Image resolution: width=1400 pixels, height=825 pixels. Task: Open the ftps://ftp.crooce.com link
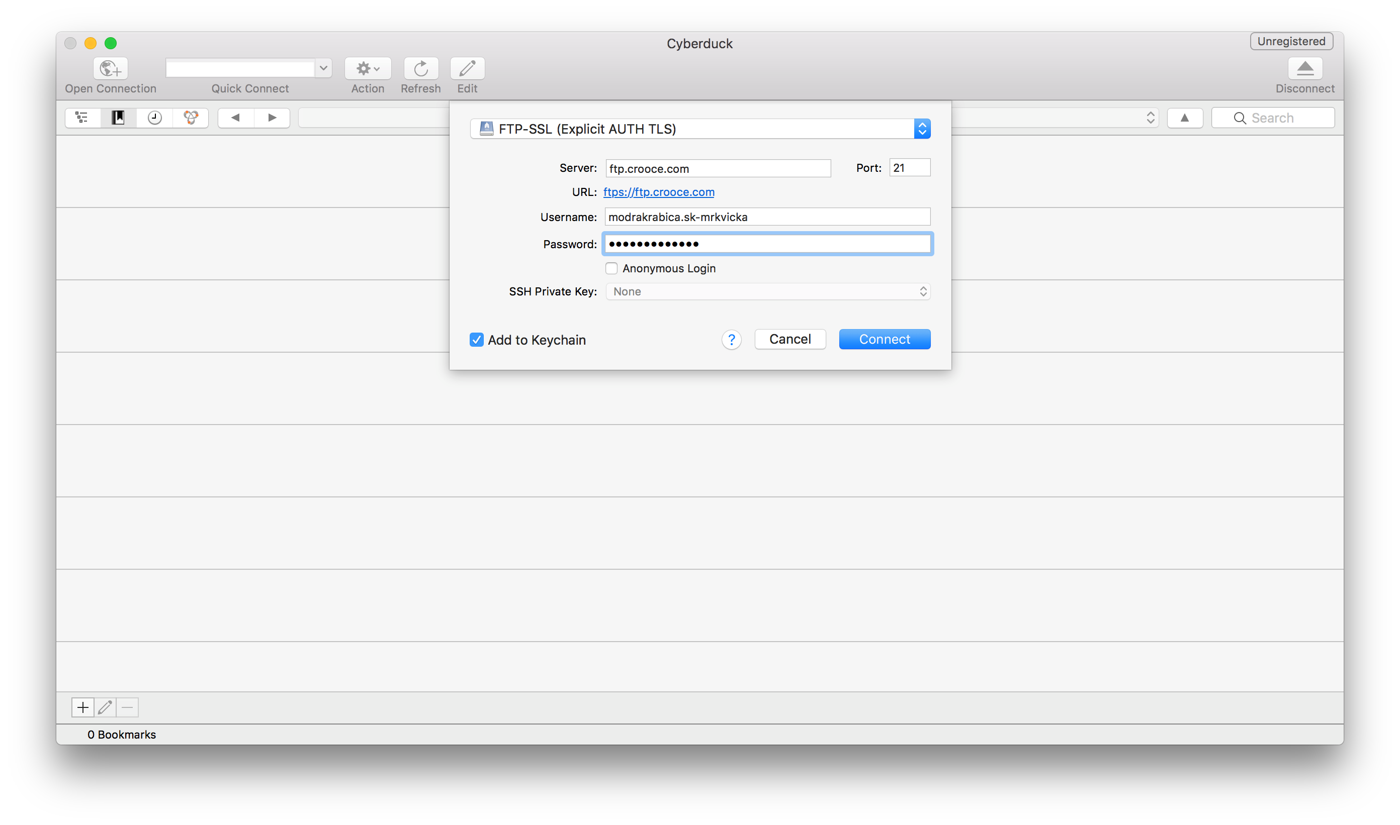tap(658, 192)
